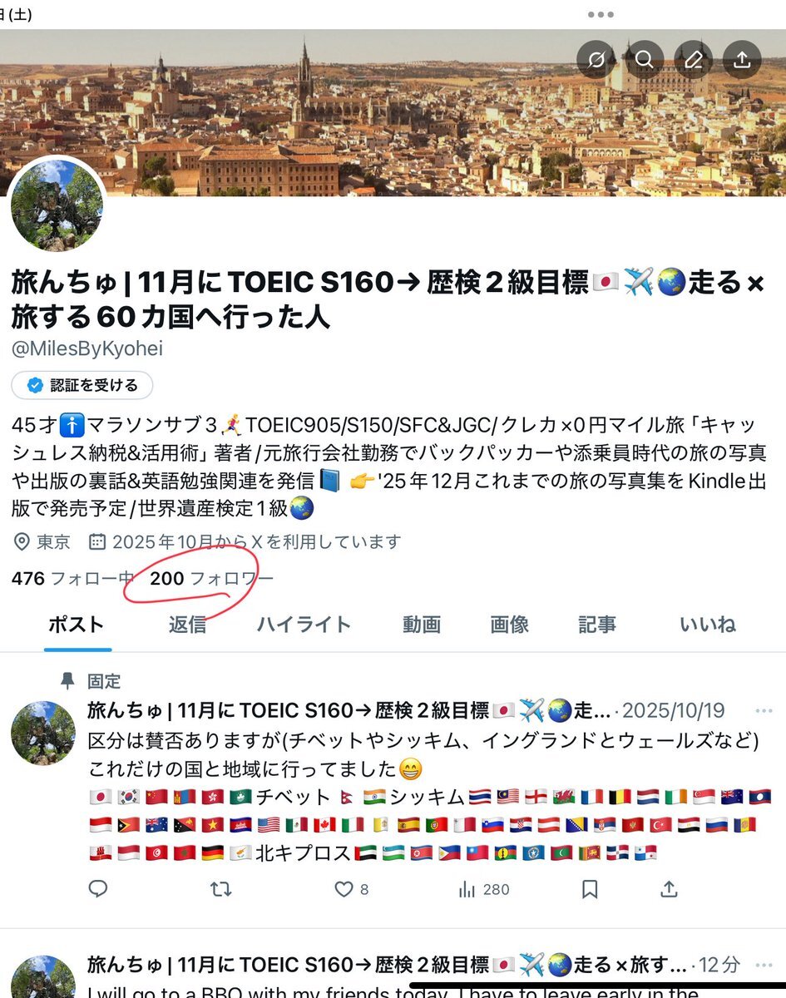Tap the 認証を受ける button
The height and width of the screenshot is (998, 786).
coord(82,385)
